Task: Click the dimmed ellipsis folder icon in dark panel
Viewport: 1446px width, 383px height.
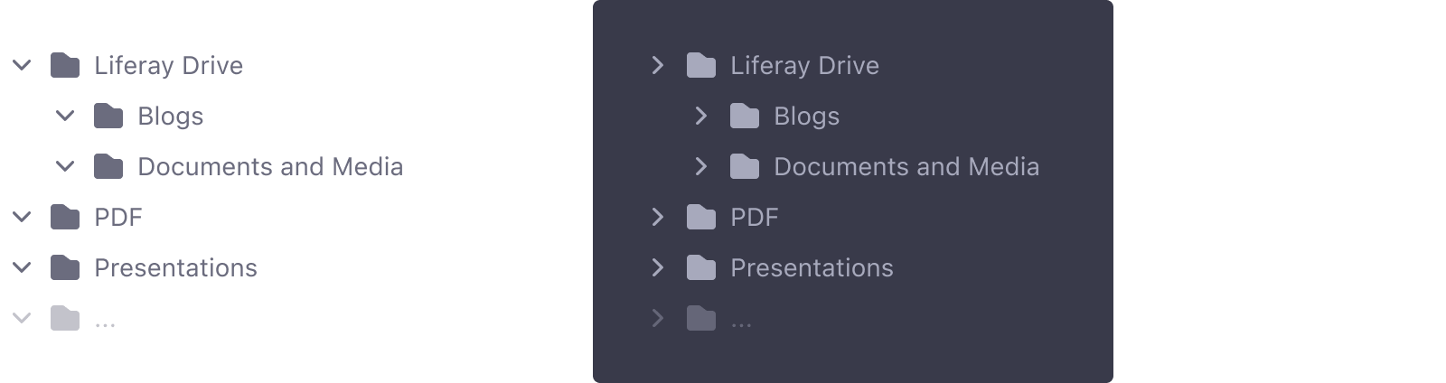Action: (701, 318)
